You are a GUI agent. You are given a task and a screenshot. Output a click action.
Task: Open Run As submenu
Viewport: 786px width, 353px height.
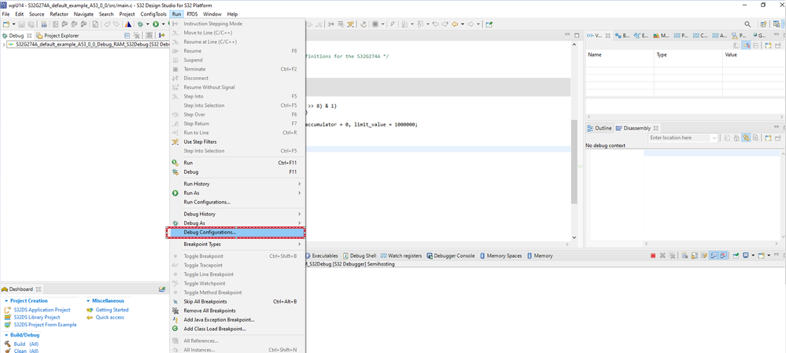235,193
